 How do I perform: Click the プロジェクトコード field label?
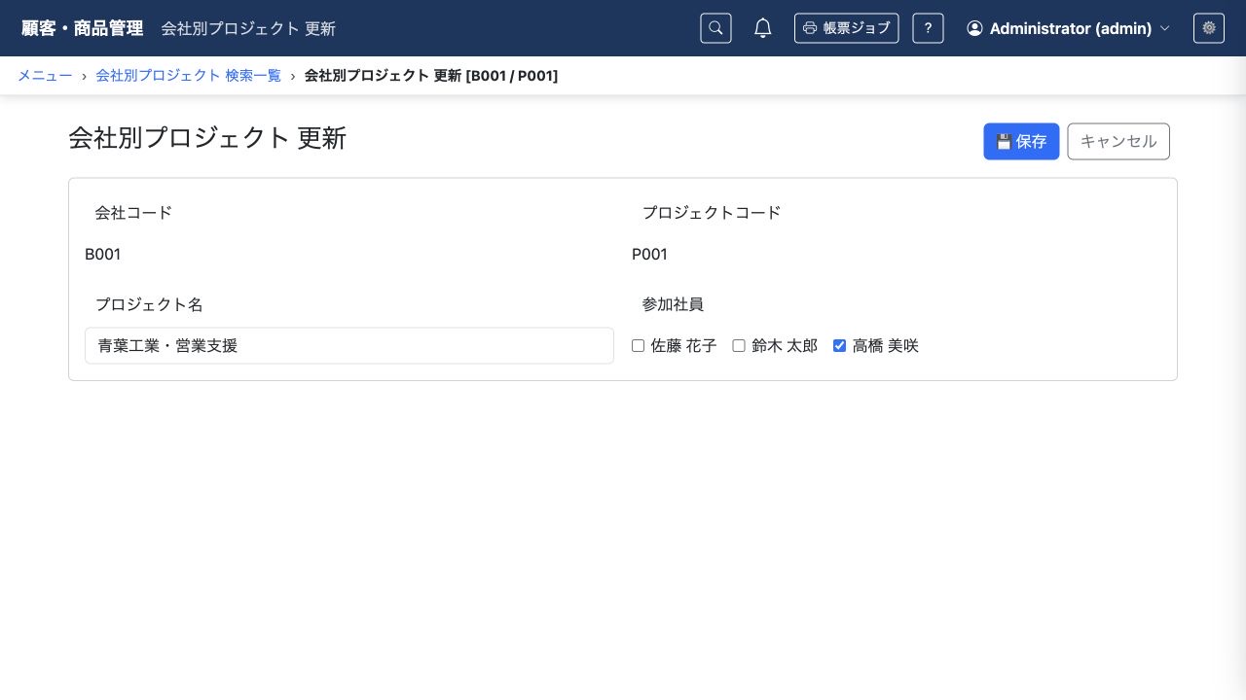coord(712,212)
